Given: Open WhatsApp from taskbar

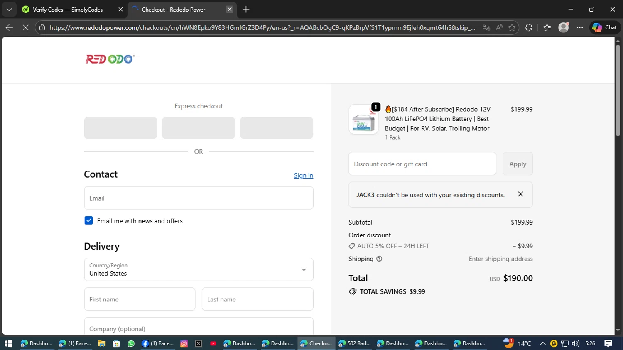Looking at the screenshot, I should click(x=131, y=343).
